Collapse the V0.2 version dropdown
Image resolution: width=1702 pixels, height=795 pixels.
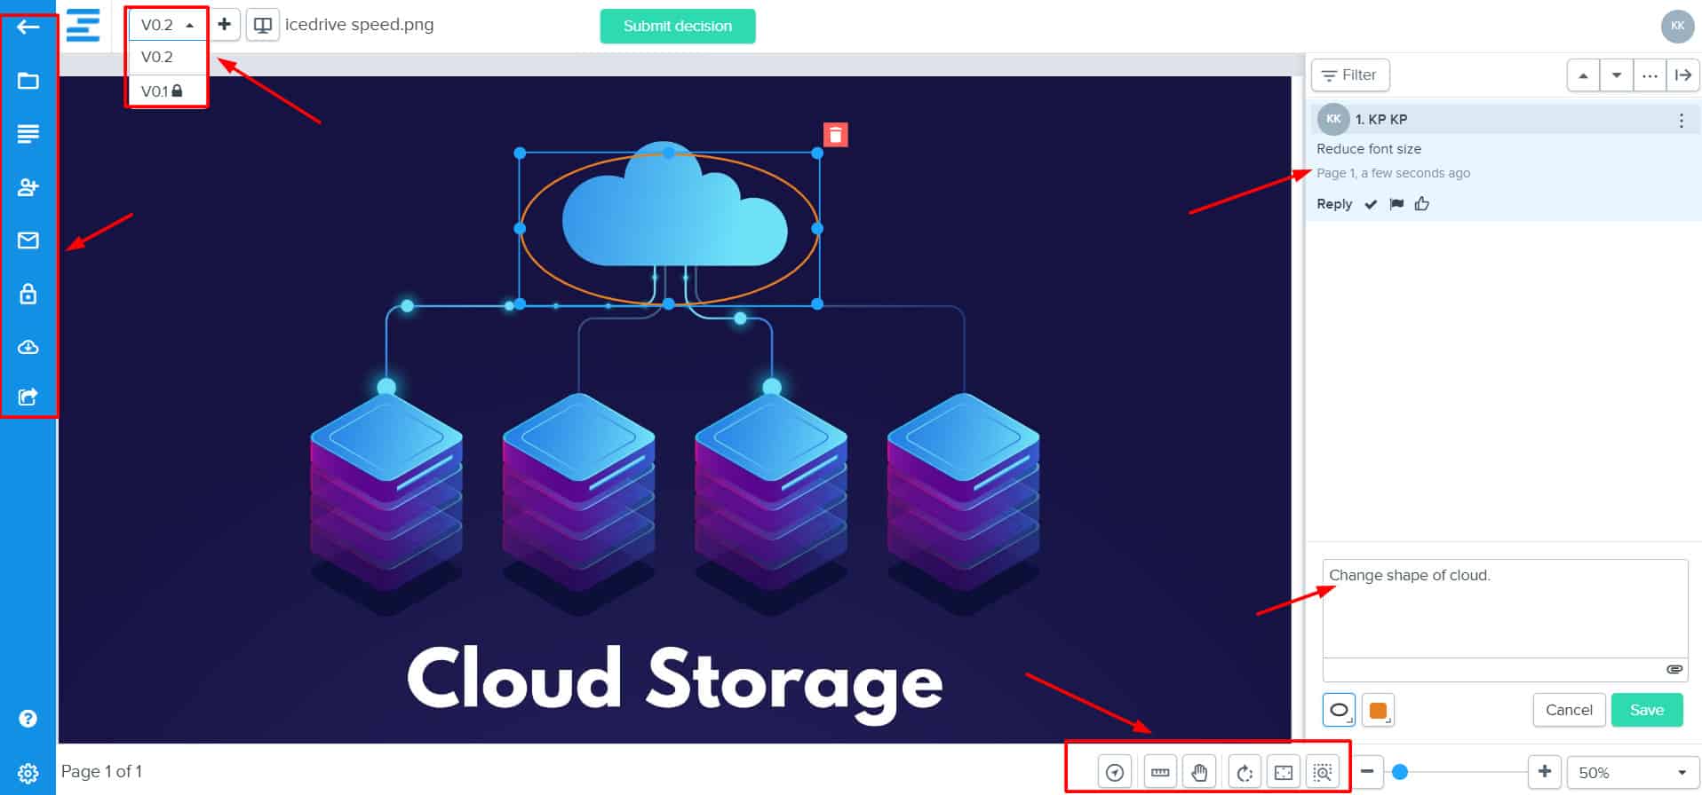[167, 25]
